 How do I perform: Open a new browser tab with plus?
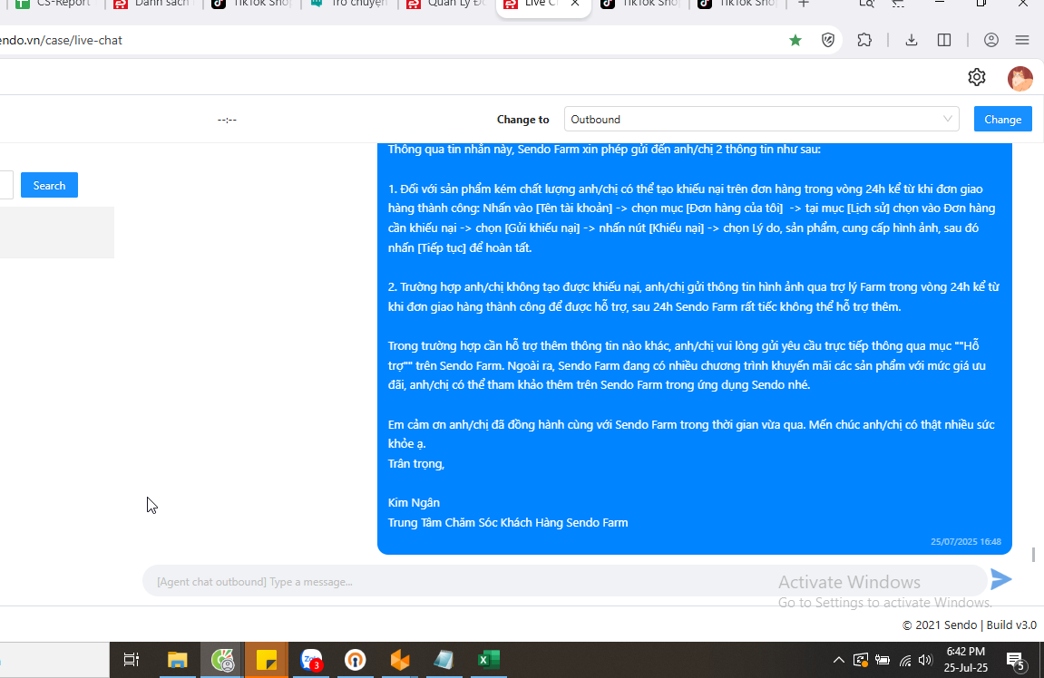tap(804, 4)
